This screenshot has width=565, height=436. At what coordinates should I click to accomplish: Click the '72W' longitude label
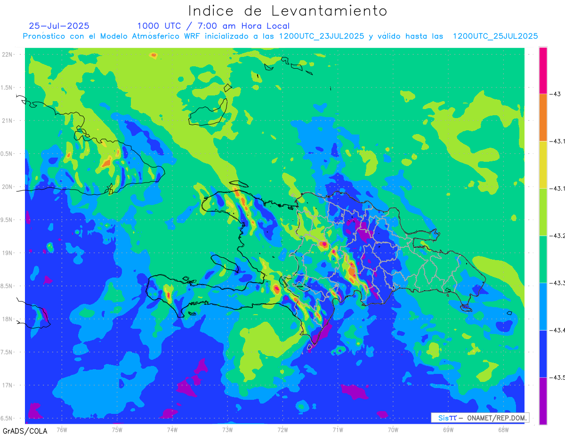tap(283, 429)
